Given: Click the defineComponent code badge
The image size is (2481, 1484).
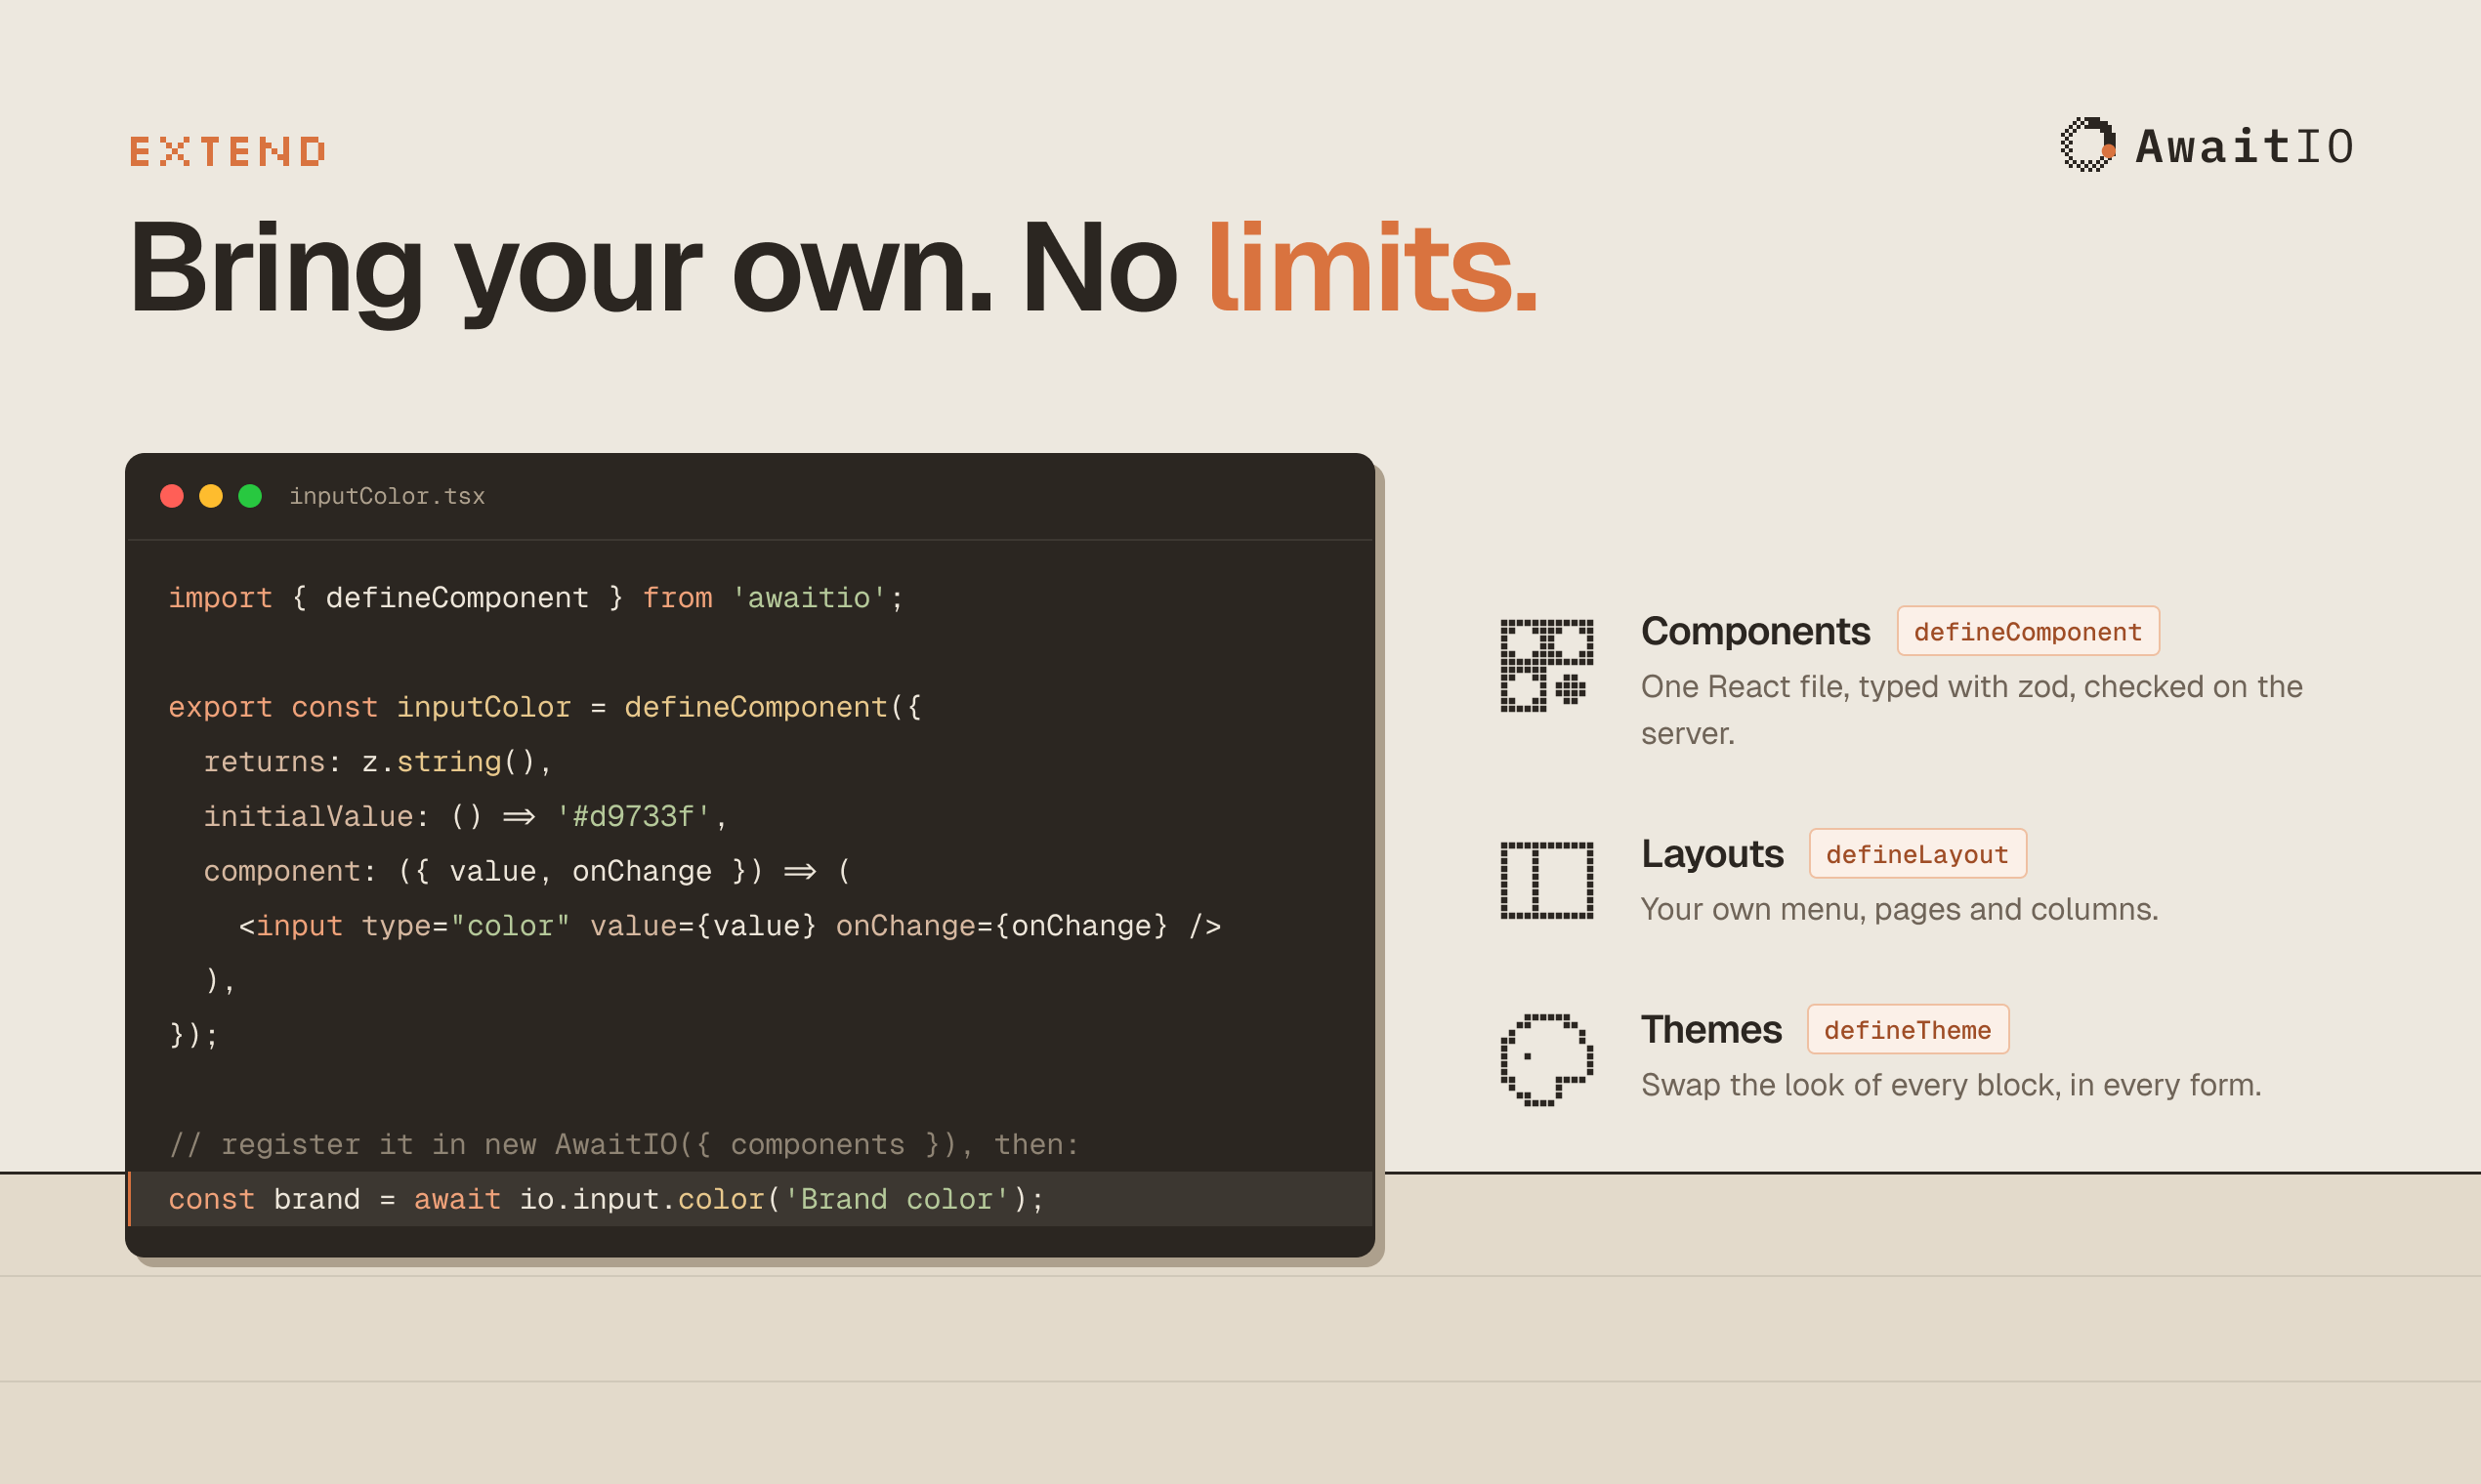Looking at the screenshot, I should click(2028, 631).
